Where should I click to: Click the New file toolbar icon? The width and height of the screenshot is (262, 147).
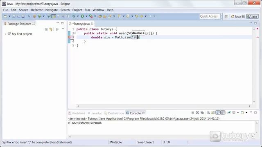[x=5, y=16]
